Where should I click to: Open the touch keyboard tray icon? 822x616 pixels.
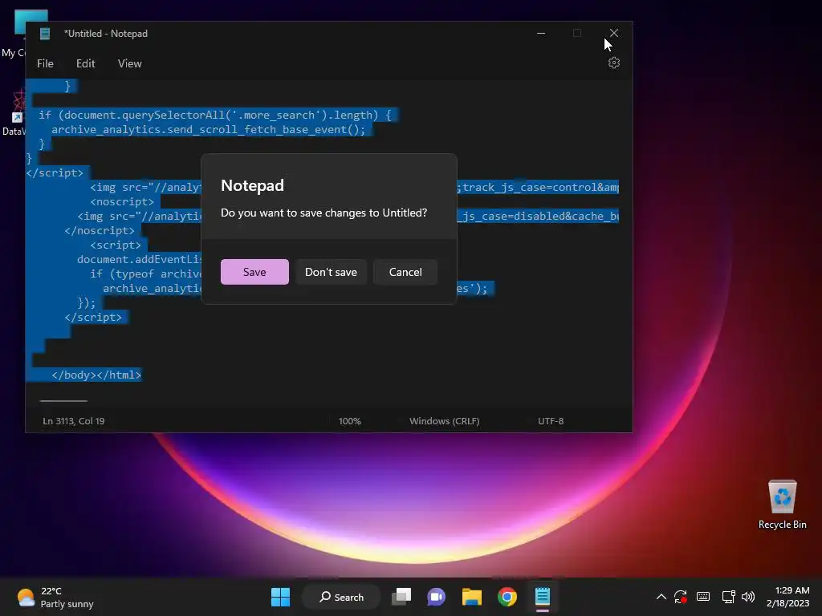703,597
